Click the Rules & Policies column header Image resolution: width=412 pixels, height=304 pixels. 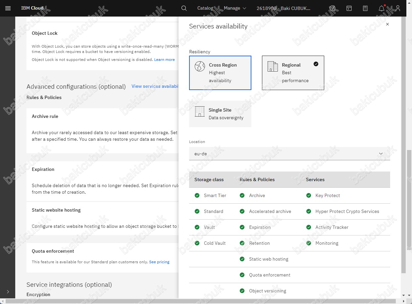(x=257, y=179)
